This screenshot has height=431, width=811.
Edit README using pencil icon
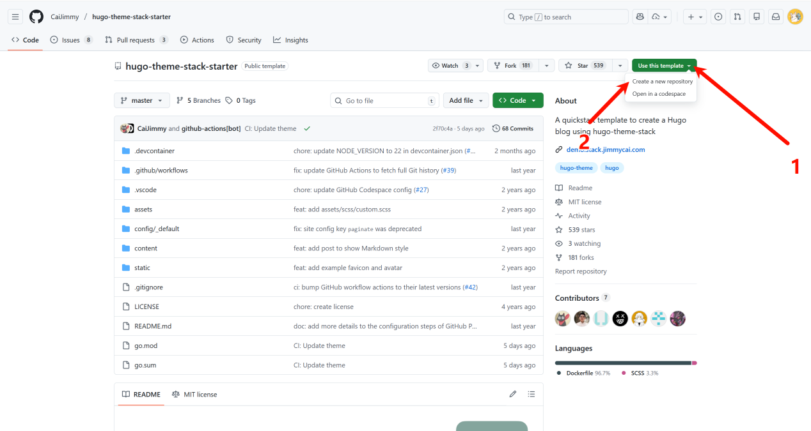click(x=513, y=394)
